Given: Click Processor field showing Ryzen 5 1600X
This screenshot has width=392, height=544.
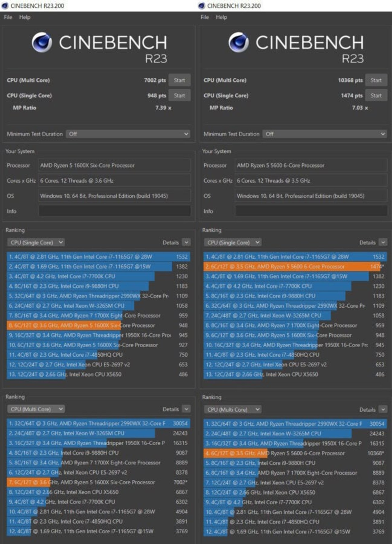Looking at the screenshot, I should (x=114, y=165).
